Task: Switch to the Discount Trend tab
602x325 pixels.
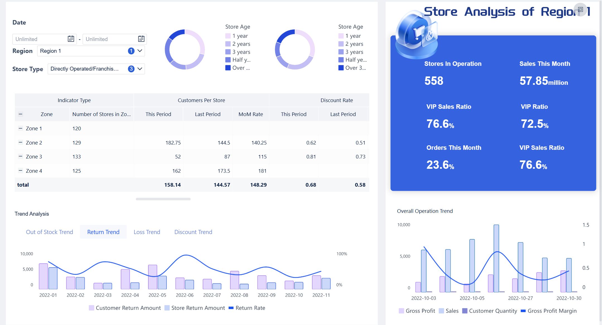Action: pyautogui.click(x=193, y=232)
